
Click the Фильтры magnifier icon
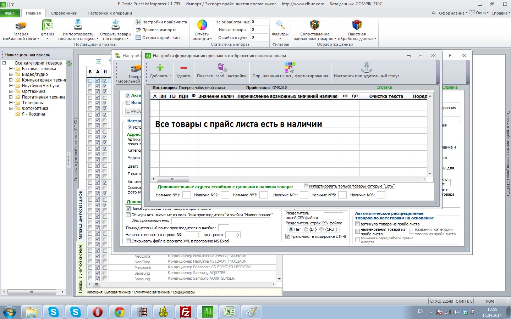pos(280,25)
